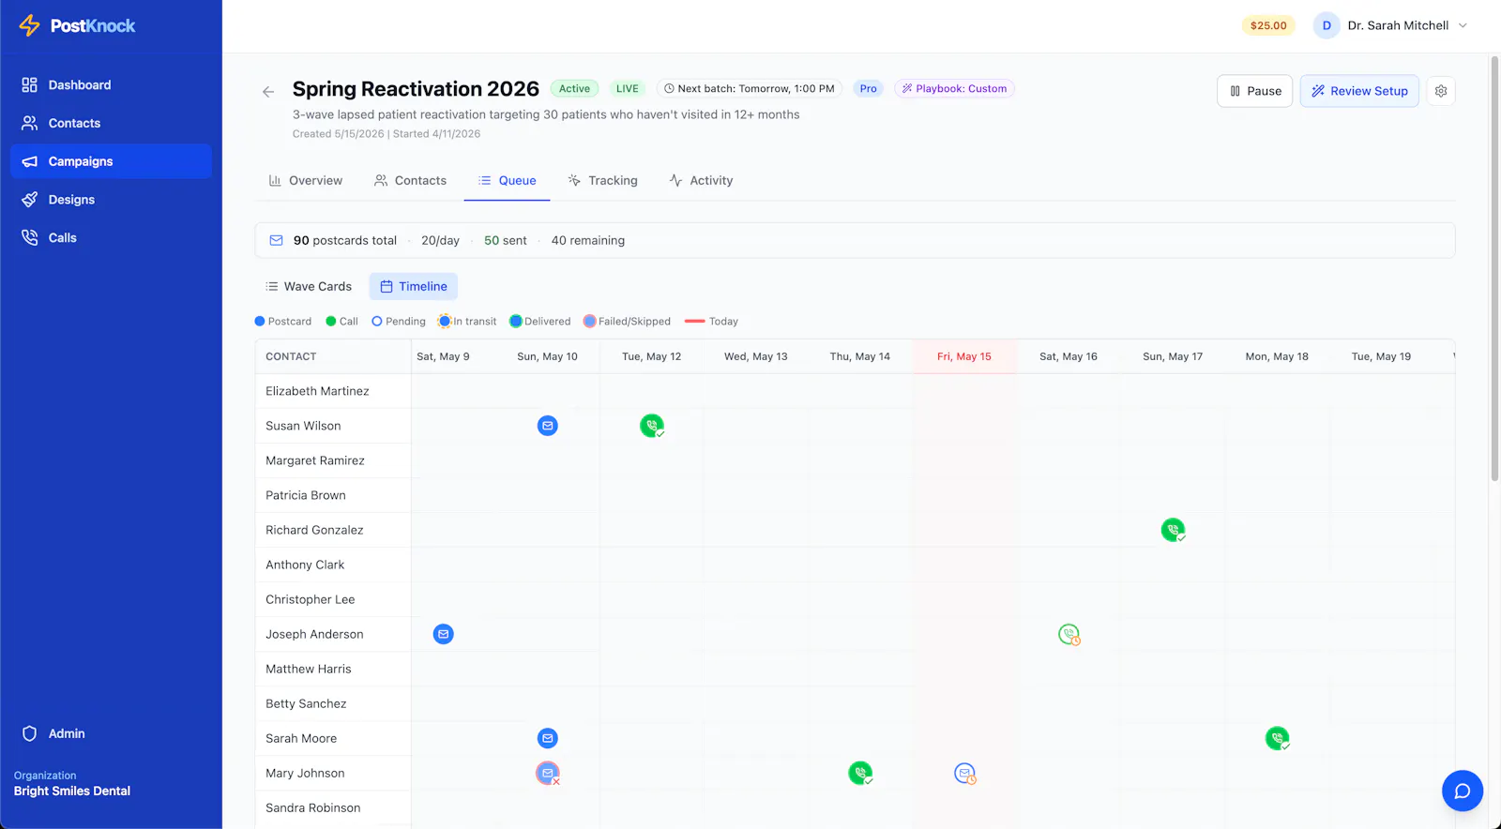This screenshot has width=1501, height=829.
Task: Click Mary Johnson's failed postcard icon
Action: [x=548, y=773]
